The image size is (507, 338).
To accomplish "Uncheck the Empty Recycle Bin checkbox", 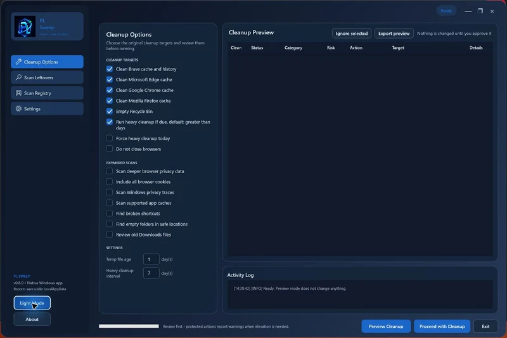I will tap(110, 111).
